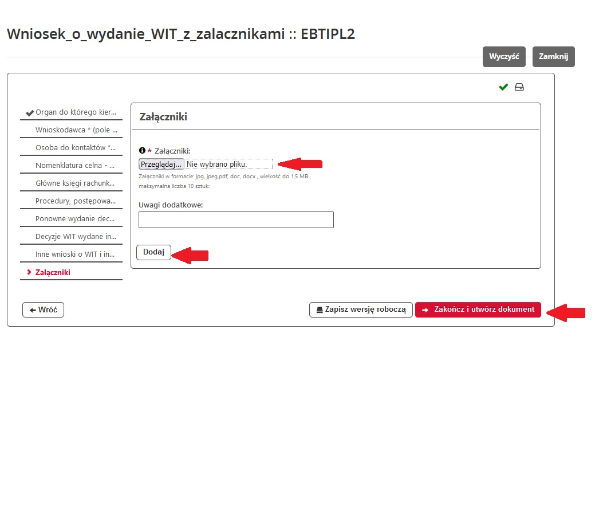Click the disk drive save icon
The image size is (607, 521).
pyautogui.click(x=519, y=87)
